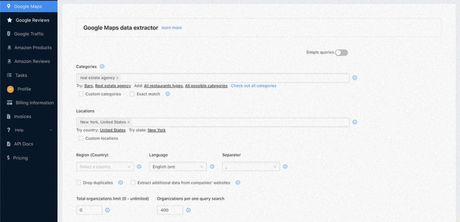Focus the Total organizations limit field
This screenshot has width=460, height=222.
pyautogui.click(x=89, y=210)
